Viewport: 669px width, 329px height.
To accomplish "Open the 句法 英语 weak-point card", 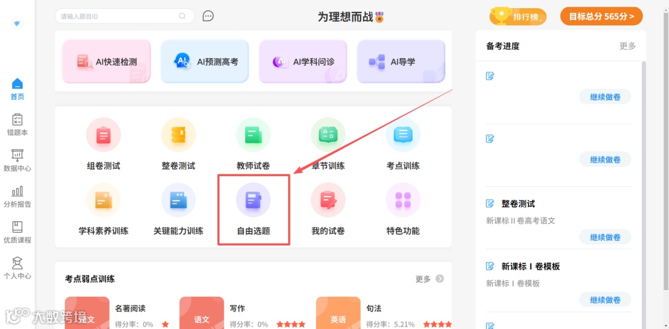I will pos(383,313).
